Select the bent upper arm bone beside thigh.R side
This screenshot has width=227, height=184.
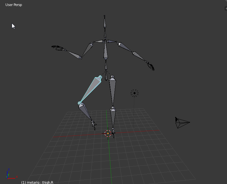point(87,50)
